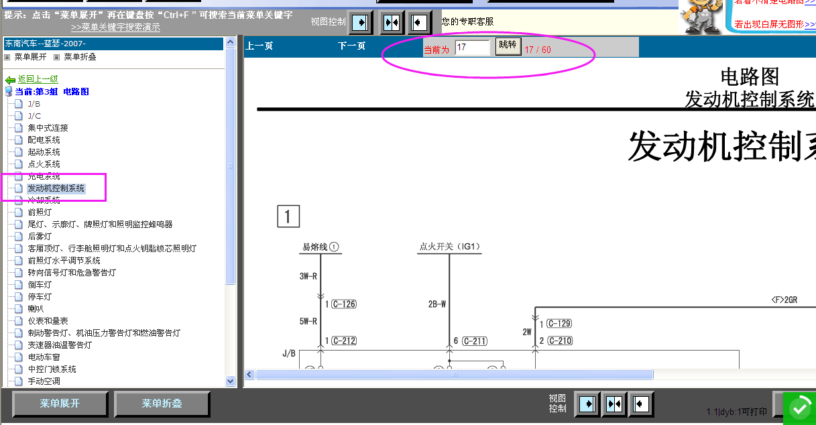
Task: Click the large 菜单折叠 bottom button
Action: pos(162,404)
